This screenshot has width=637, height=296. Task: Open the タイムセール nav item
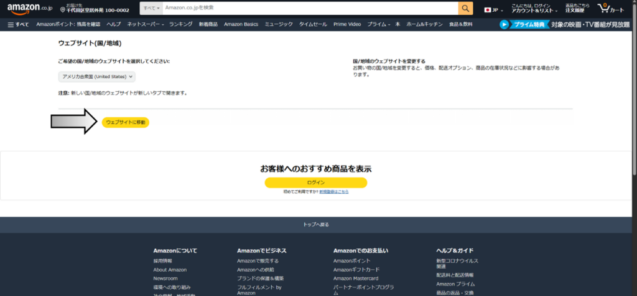[x=313, y=24]
